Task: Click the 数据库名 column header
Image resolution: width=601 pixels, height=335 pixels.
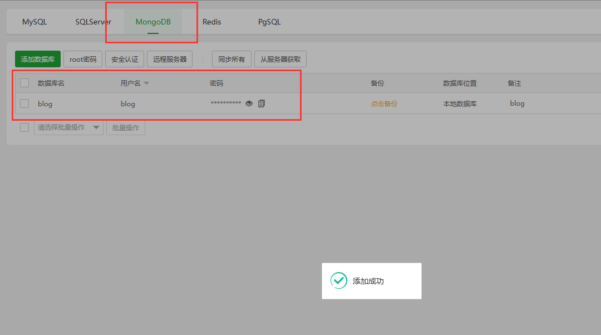Action: tap(51, 83)
